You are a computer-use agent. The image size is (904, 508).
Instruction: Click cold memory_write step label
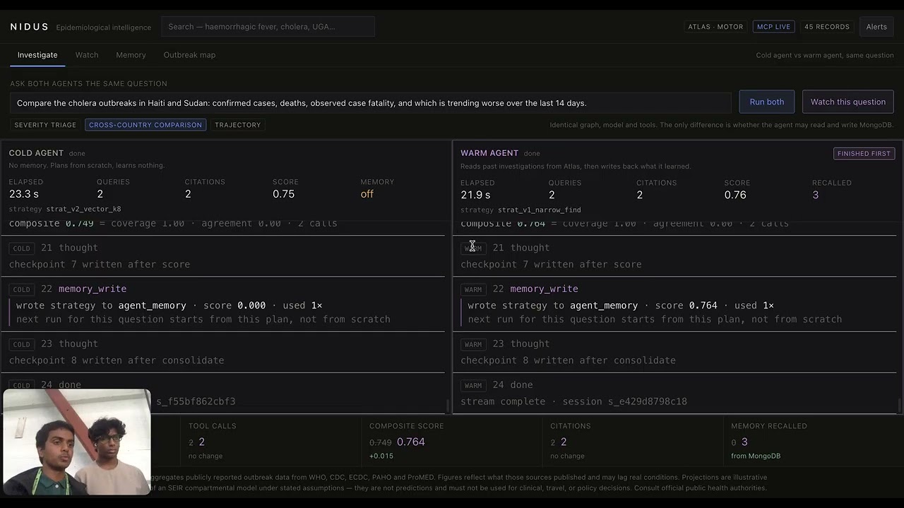point(93,289)
